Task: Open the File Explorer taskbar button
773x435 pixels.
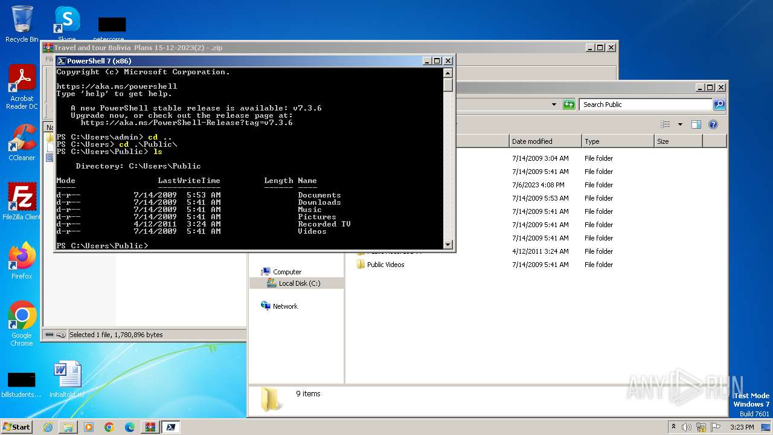Action: (68, 427)
